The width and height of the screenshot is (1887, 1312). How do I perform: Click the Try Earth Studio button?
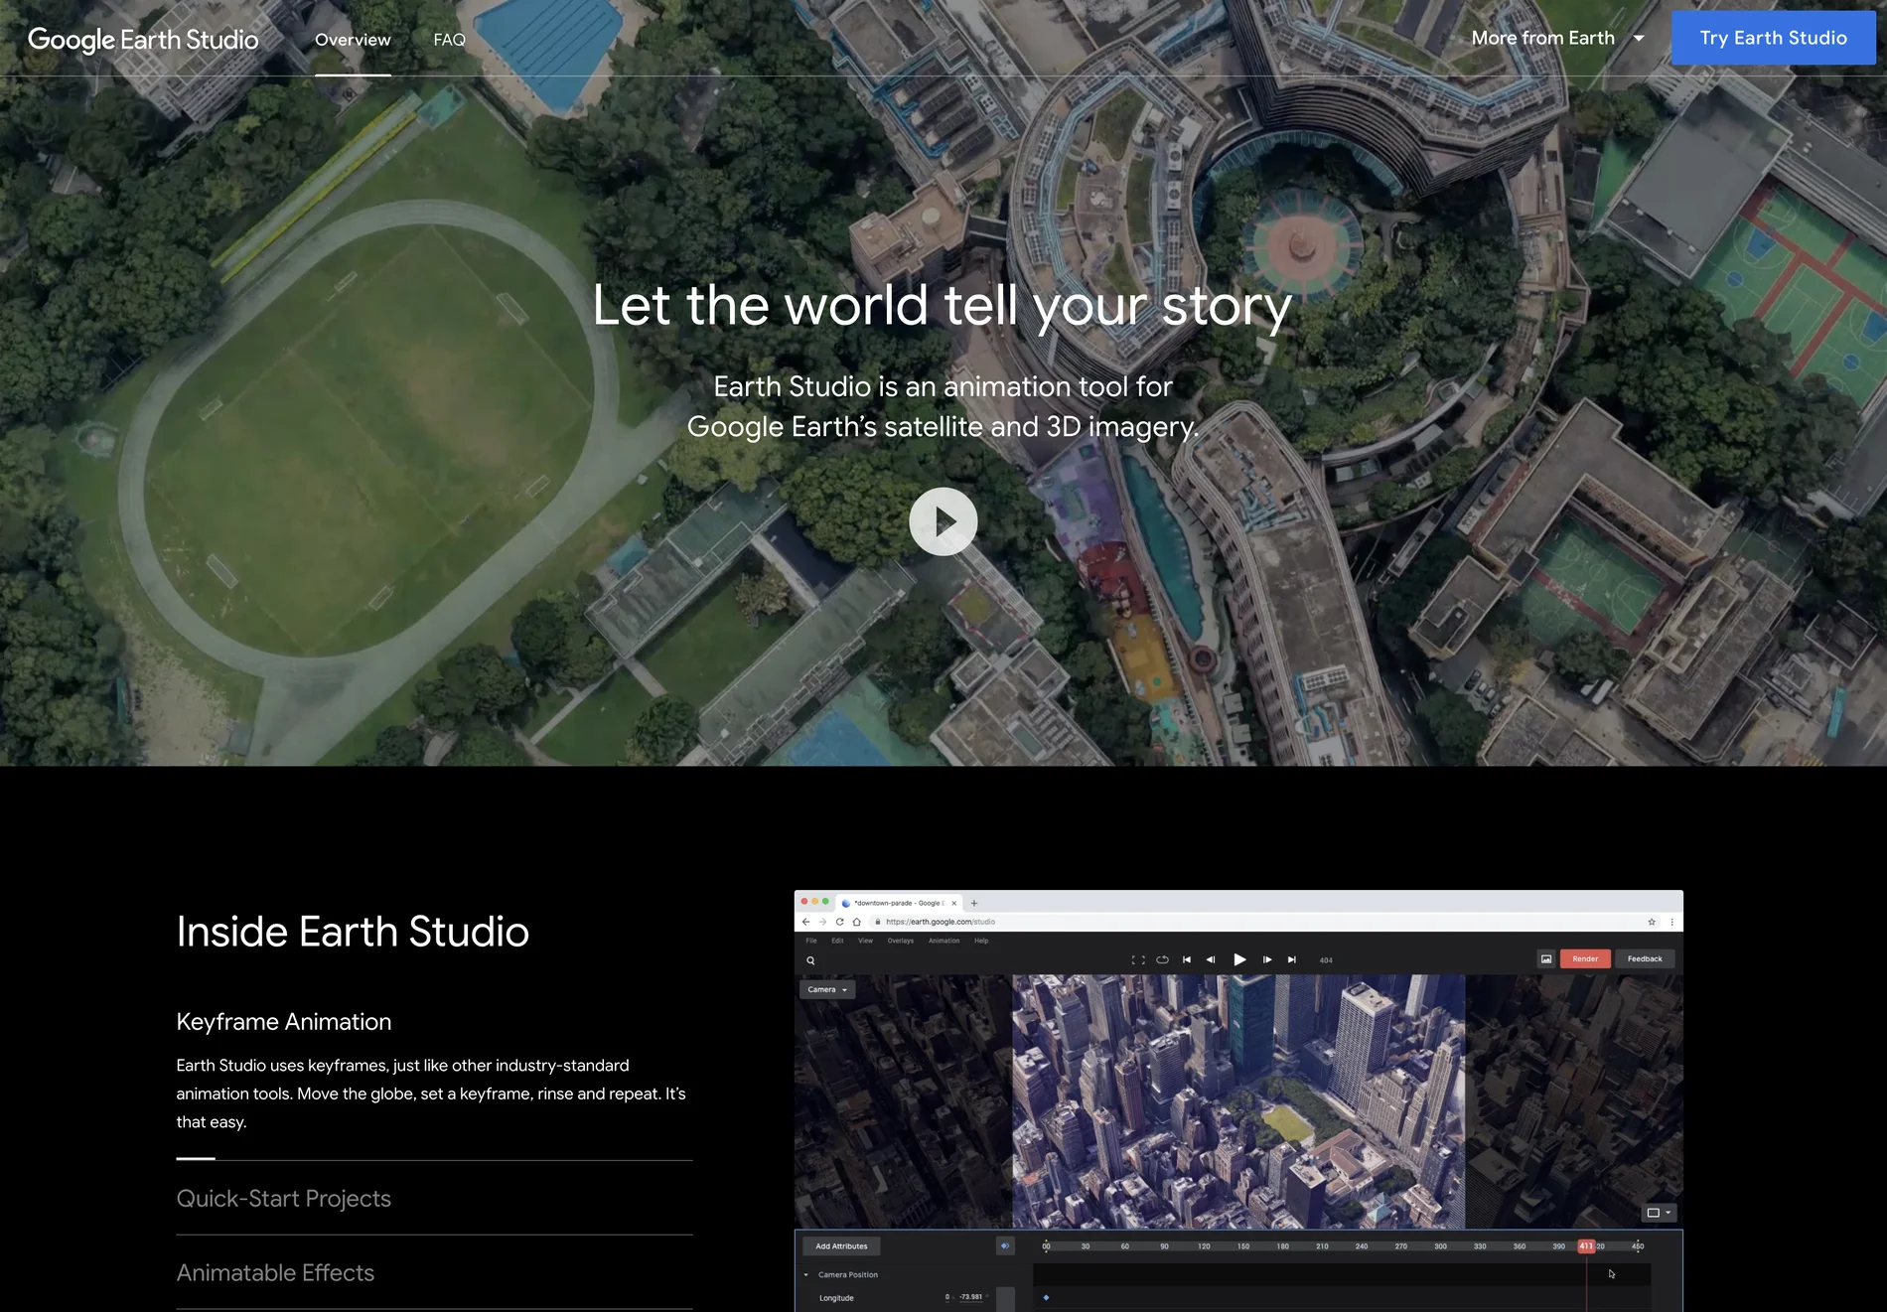click(x=1773, y=38)
